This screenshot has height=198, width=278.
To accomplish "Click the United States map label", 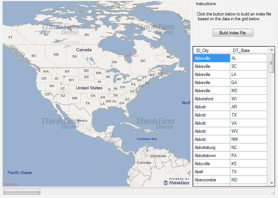I will click(x=89, y=88).
